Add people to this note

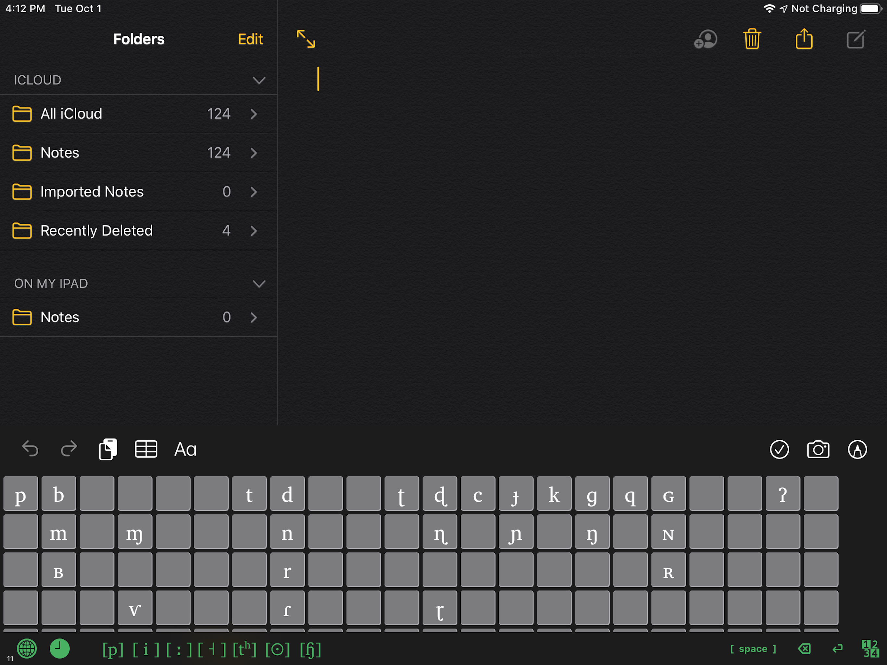(x=706, y=39)
